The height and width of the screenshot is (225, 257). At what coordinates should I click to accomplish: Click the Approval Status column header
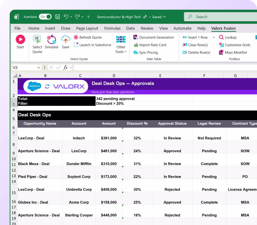pyautogui.click(x=172, y=123)
